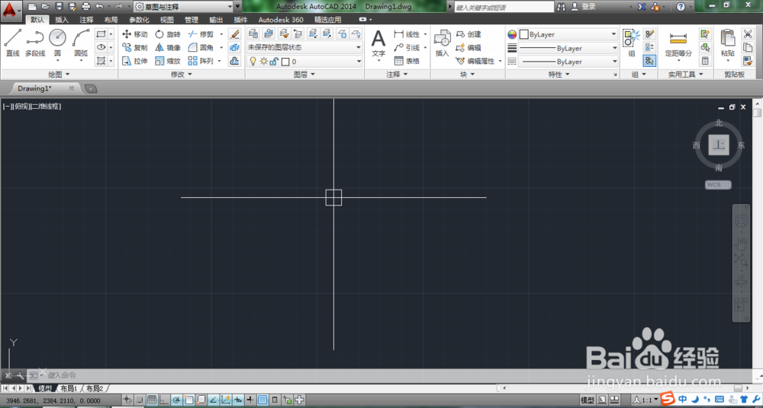Click the Erase tool icon
Viewport: 763px width, 408px height.
pos(234,34)
